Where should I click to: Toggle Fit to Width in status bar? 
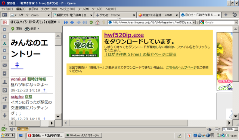210,129
